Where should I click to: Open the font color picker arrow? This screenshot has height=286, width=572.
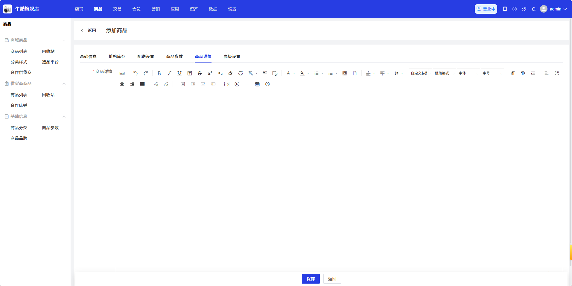[x=294, y=73]
